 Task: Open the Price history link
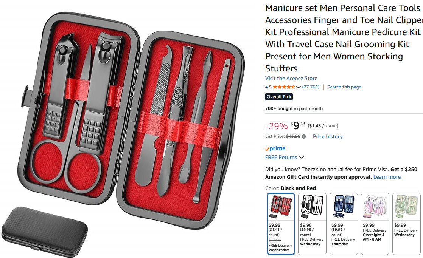tap(328, 136)
